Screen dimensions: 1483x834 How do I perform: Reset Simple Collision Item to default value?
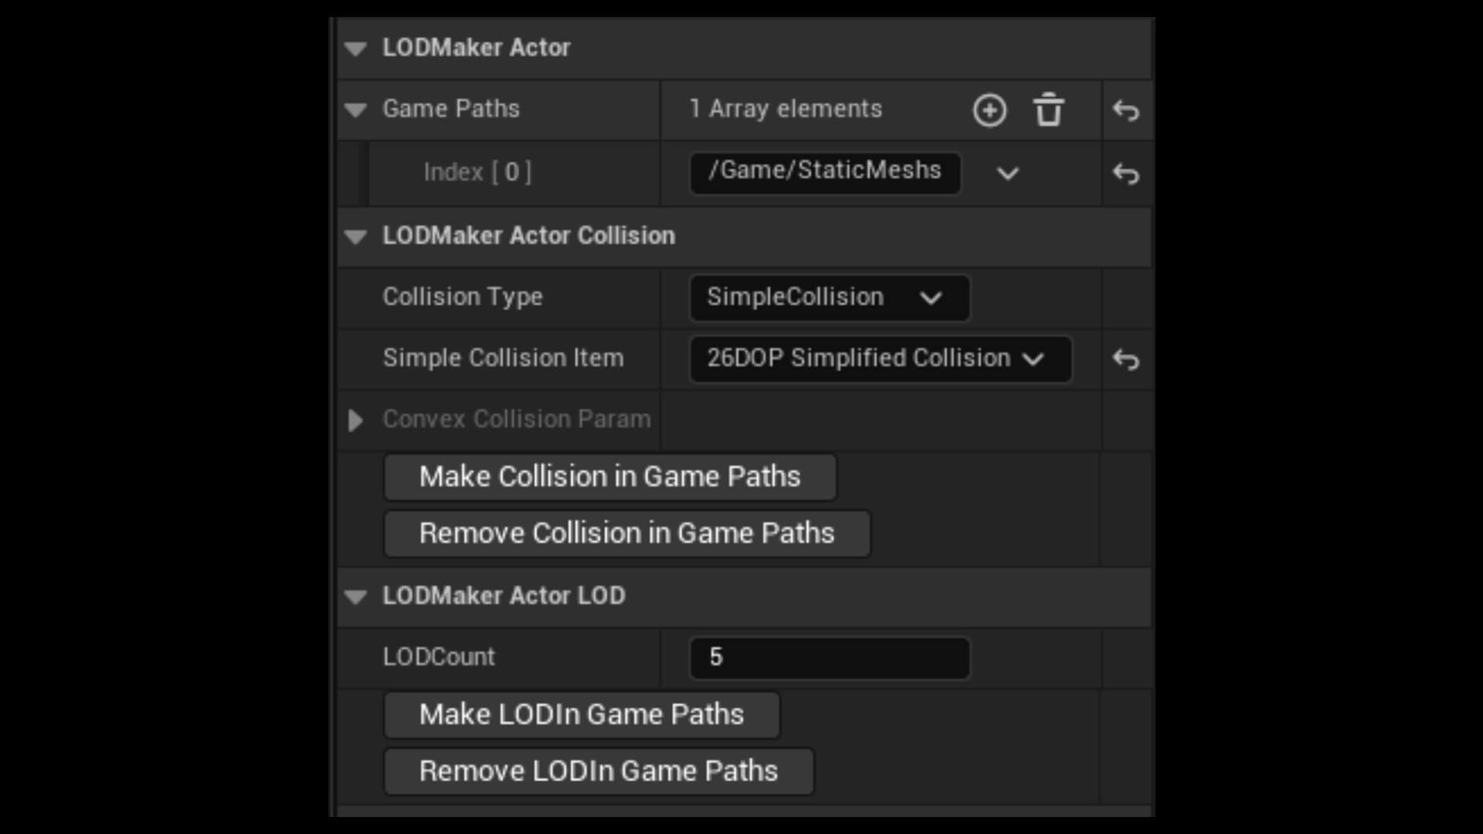[1125, 359]
